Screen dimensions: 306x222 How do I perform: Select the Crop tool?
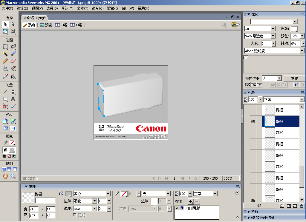tap(13, 31)
